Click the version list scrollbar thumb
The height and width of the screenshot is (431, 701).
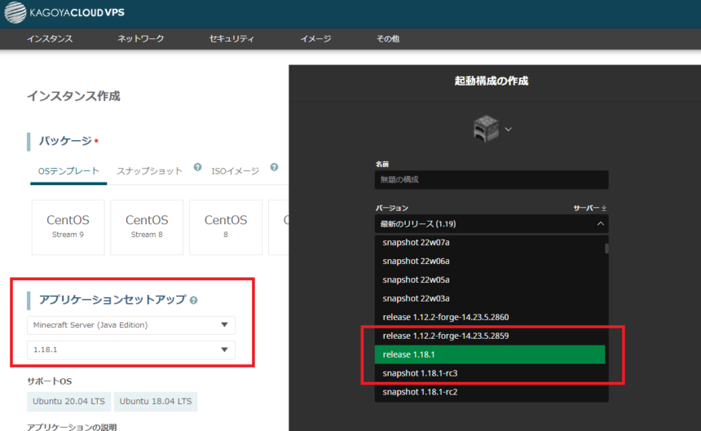click(606, 248)
